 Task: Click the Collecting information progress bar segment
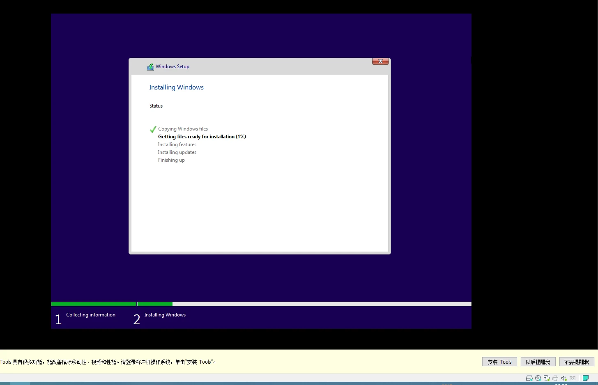click(94, 304)
